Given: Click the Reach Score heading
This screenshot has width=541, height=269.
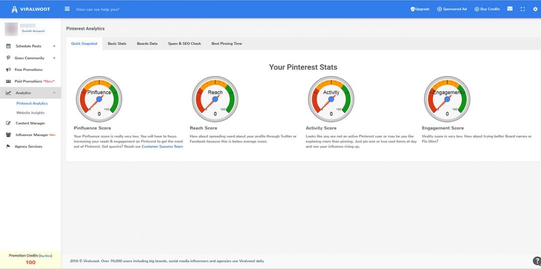Looking at the screenshot, I should click(x=203, y=128).
